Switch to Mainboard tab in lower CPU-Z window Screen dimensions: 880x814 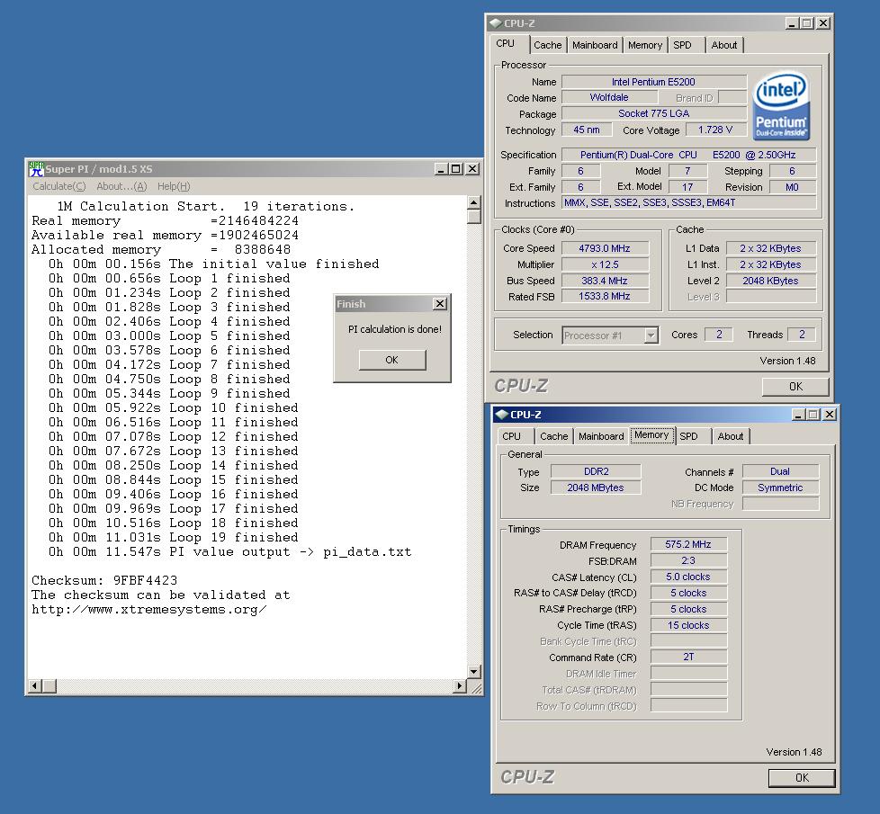pos(601,436)
